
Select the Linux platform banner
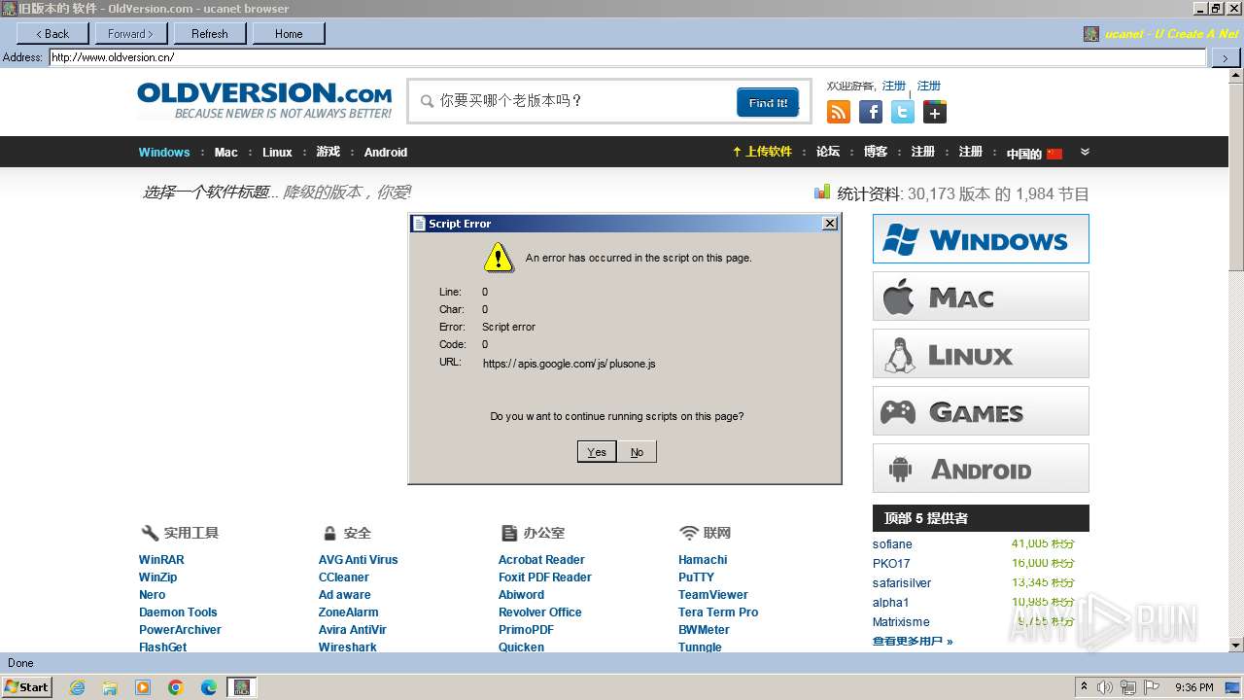(981, 354)
